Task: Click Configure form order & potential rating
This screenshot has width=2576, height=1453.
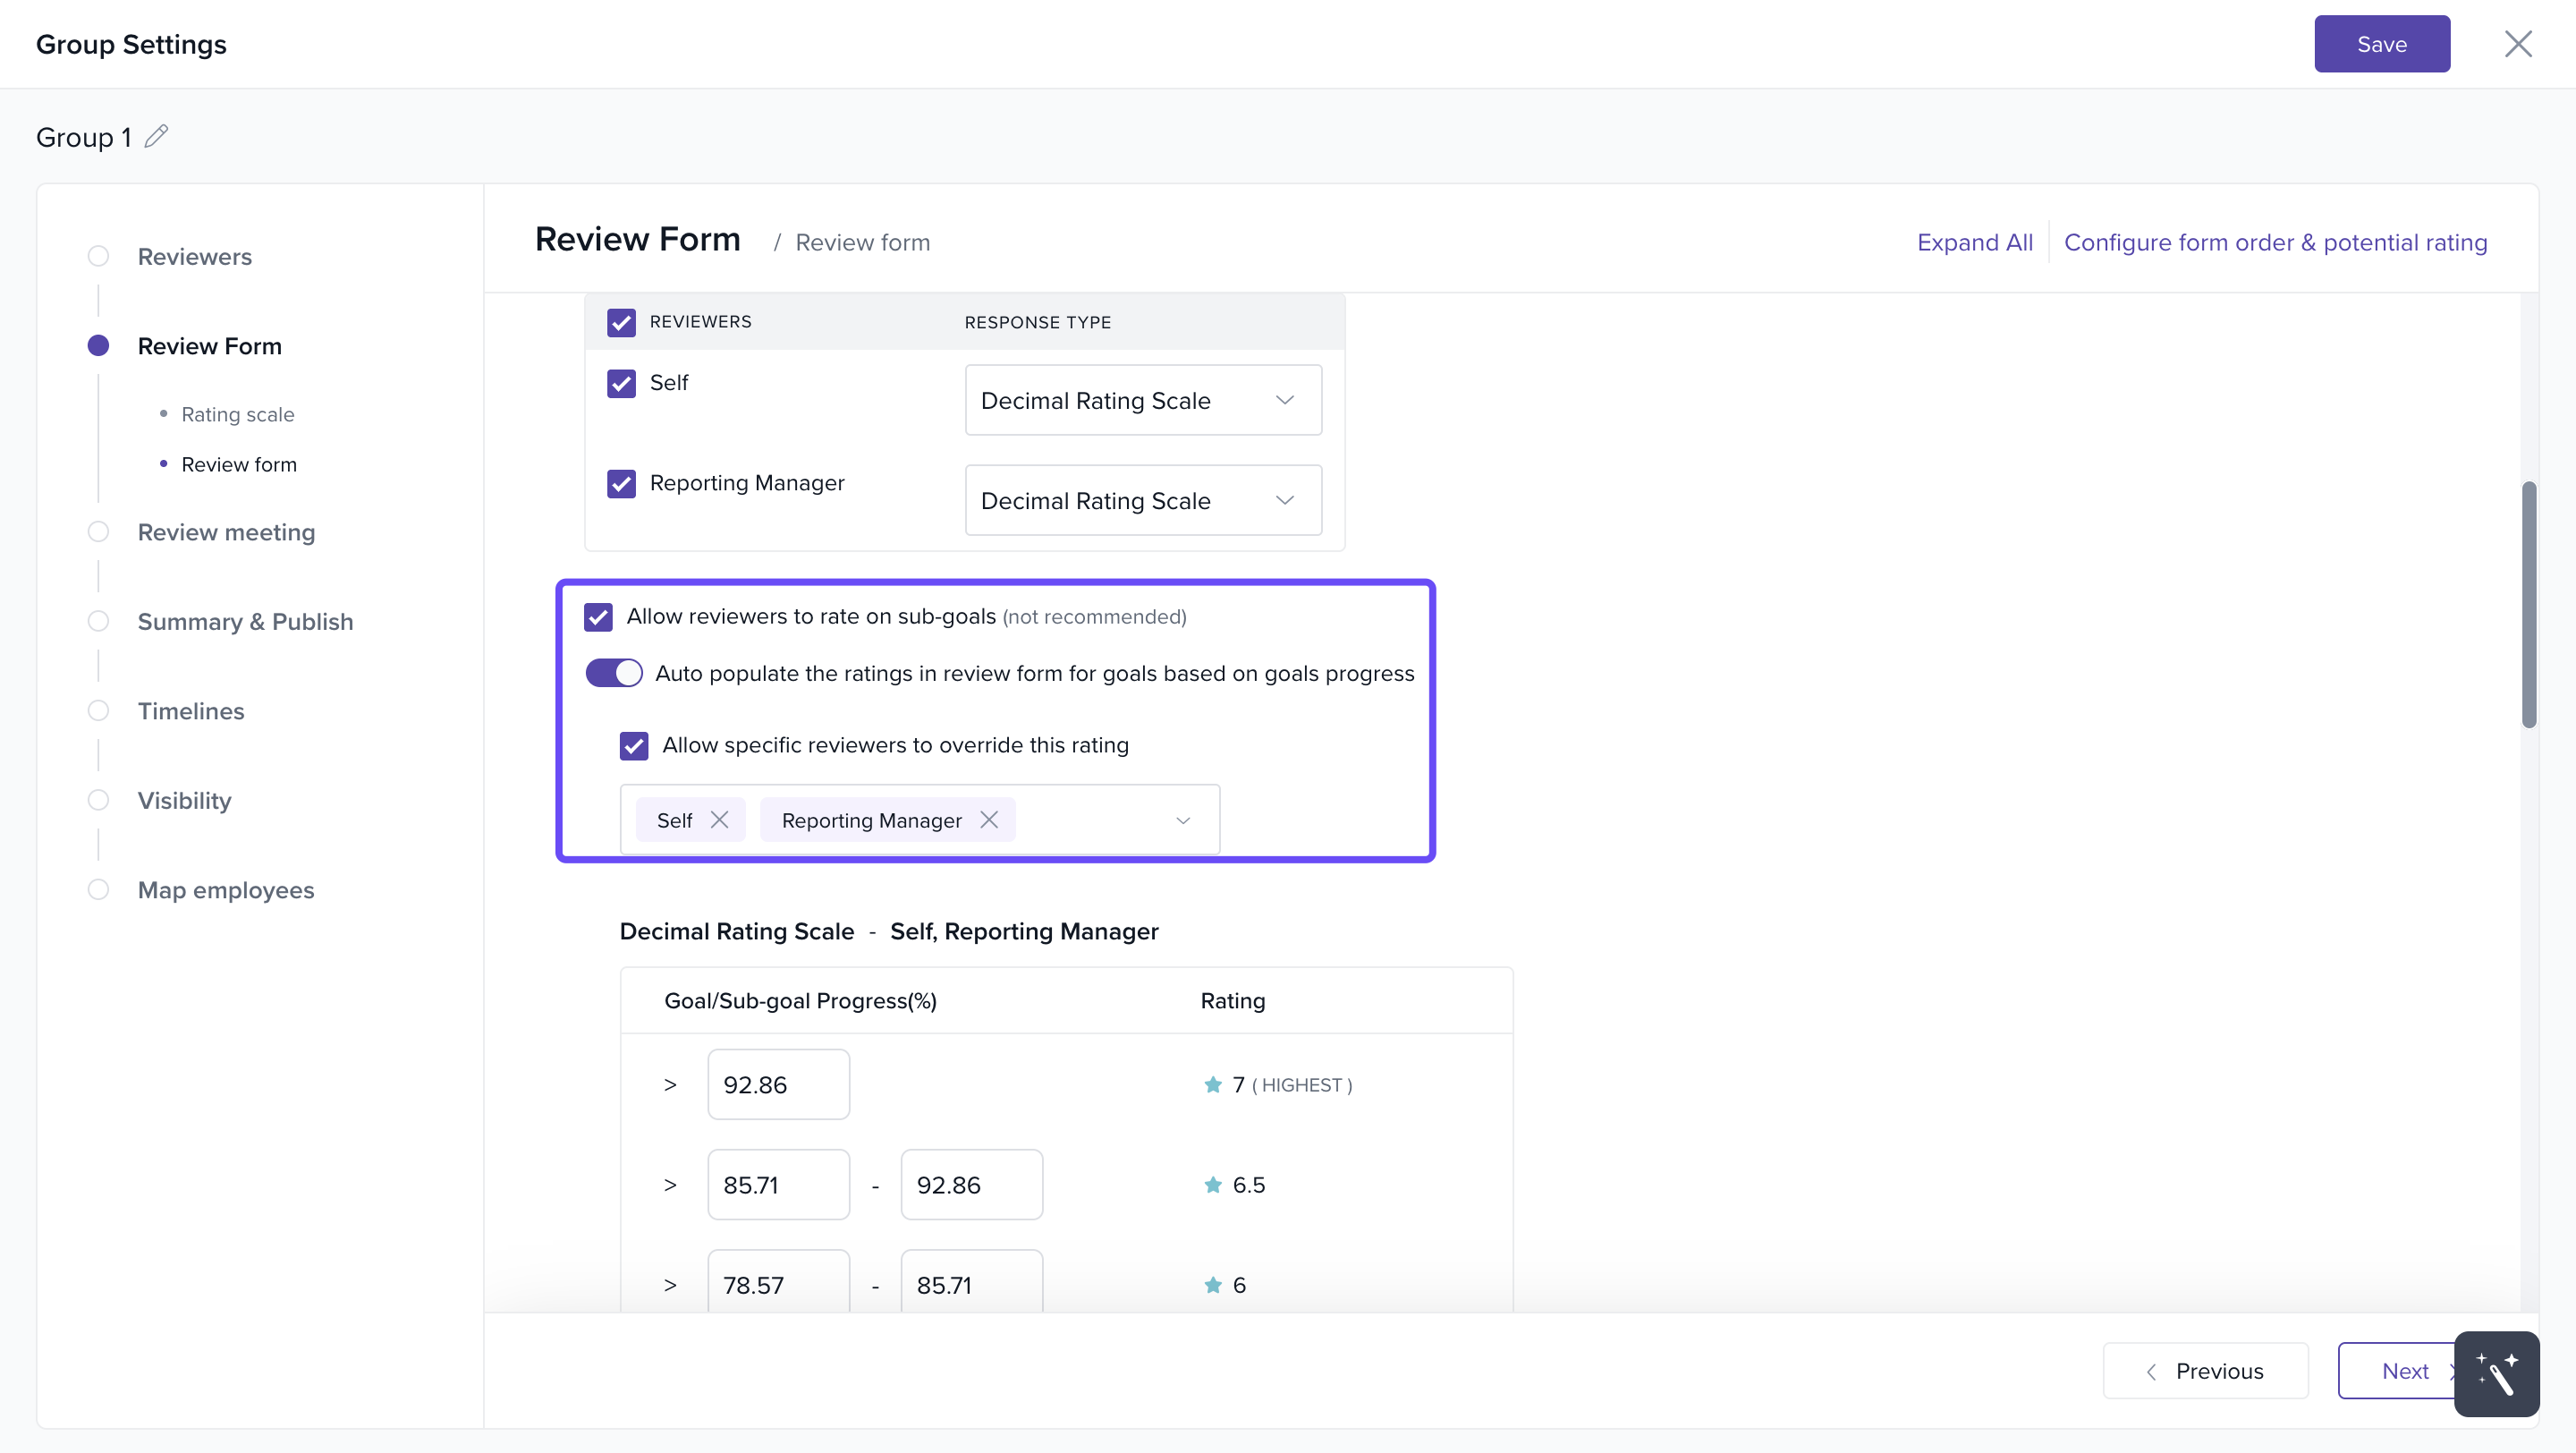Action: 2275,243
